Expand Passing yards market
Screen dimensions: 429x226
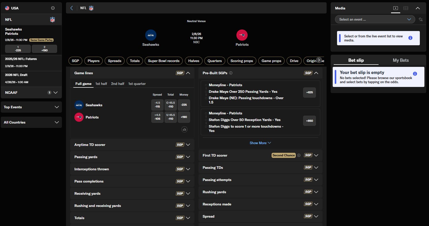[x=132, y=157]
